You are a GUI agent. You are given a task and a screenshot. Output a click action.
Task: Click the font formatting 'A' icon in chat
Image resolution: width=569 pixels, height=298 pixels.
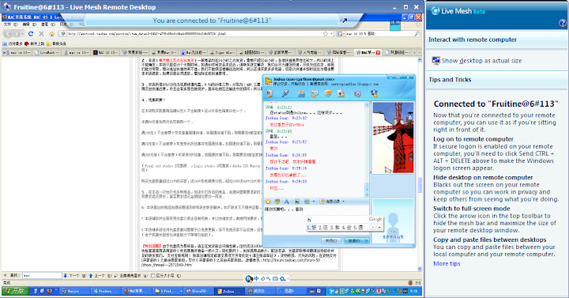[286, 202]
